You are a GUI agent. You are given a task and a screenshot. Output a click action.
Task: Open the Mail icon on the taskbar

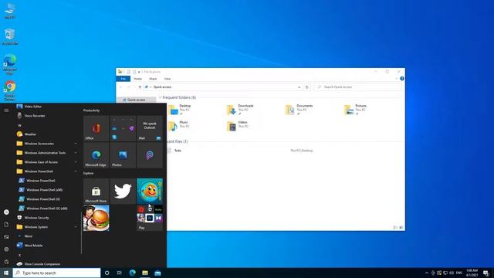tap(157, 273)
